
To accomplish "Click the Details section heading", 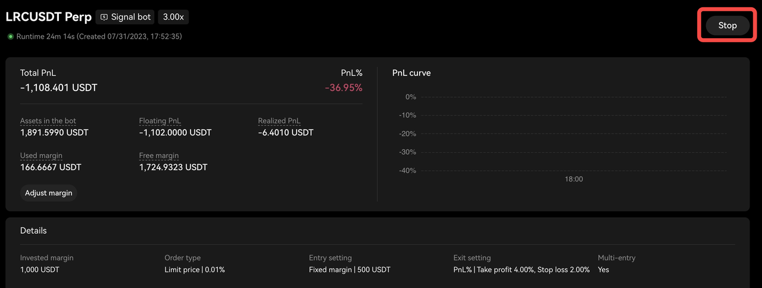I will 33,230.
